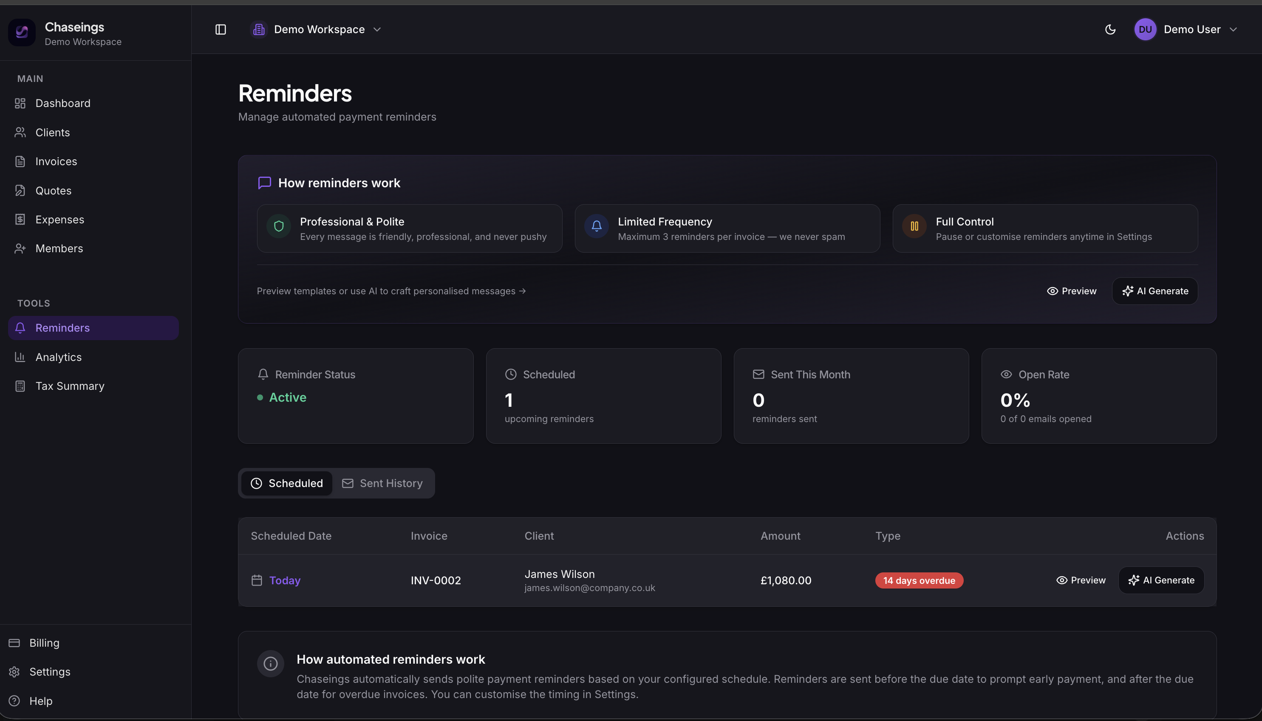This screenshot has width=1262, height=721.
Task: Click the DU user avatar
Action: click(x=1145, y=30)
